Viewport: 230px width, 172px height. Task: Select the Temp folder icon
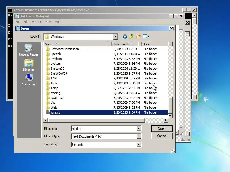(x=48, y=88)
